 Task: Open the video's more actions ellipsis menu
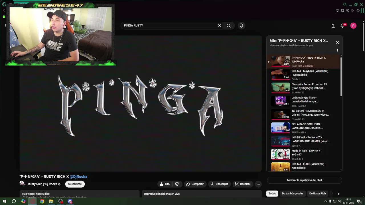pos(258,184)
